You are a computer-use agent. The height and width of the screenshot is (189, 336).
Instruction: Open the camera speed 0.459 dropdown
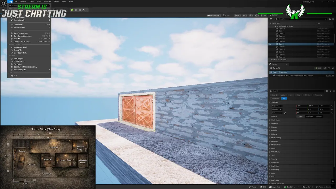(x=227, y=15)
